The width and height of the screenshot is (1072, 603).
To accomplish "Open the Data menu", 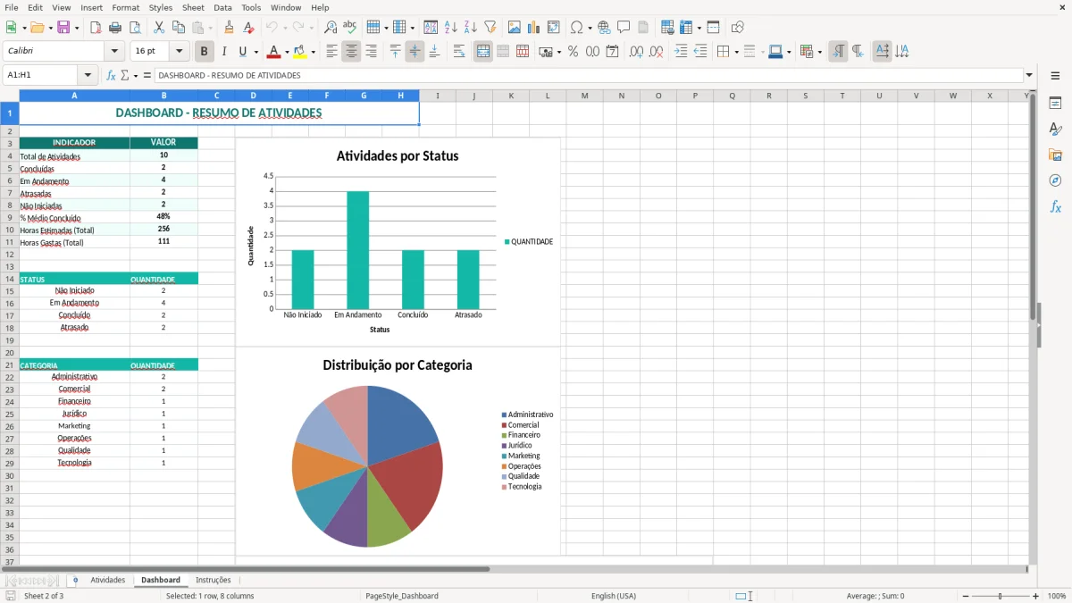I will click(x=222, y=7).
